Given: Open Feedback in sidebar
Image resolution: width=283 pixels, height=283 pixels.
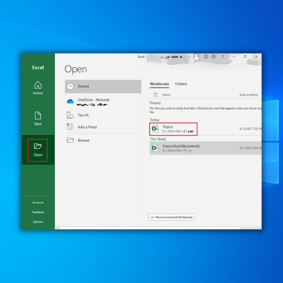Looking at the screenshot, I should [38, 212].
